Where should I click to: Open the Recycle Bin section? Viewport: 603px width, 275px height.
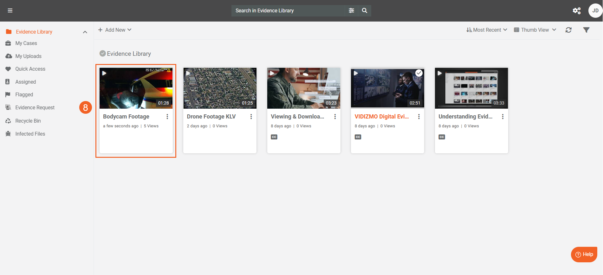coord(28,121)
